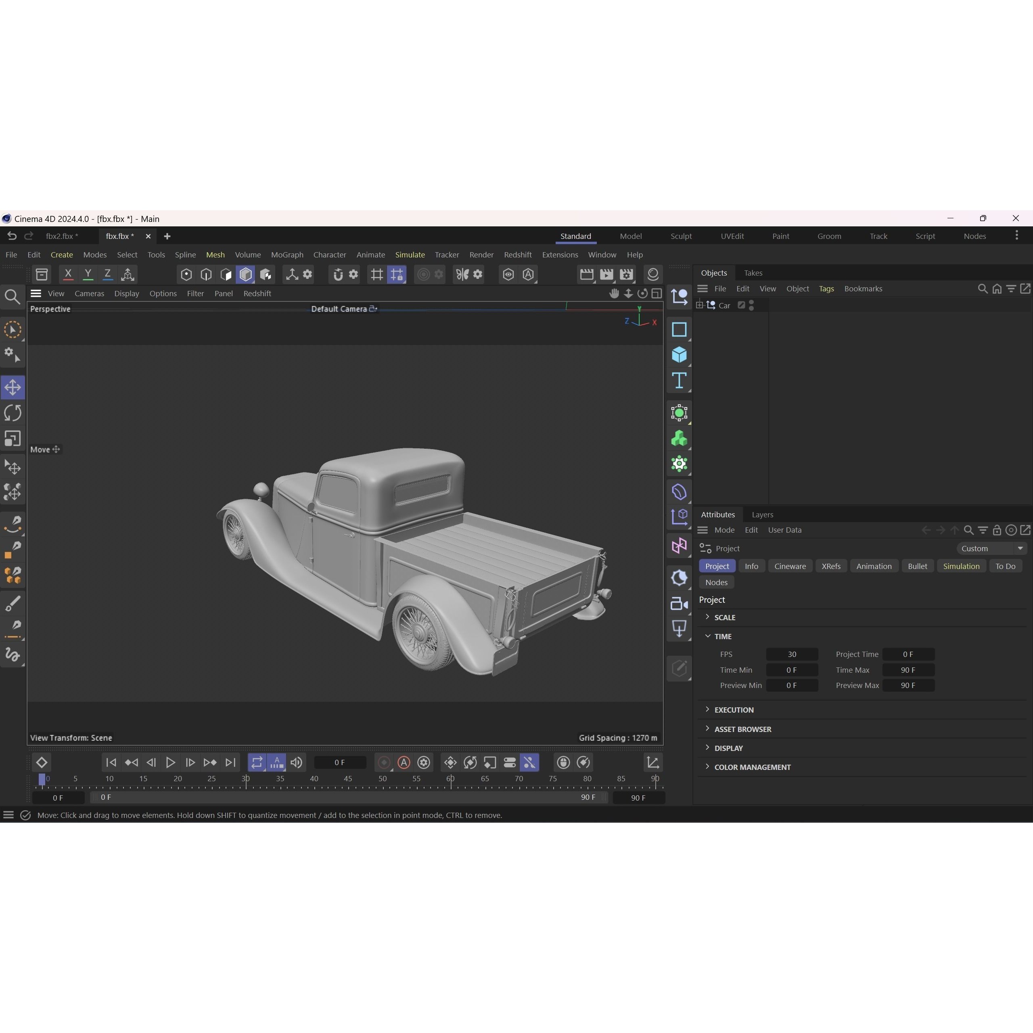Click the Simulation button in Attributes
Screen dimensions: 1033x1033
[961, 566]
